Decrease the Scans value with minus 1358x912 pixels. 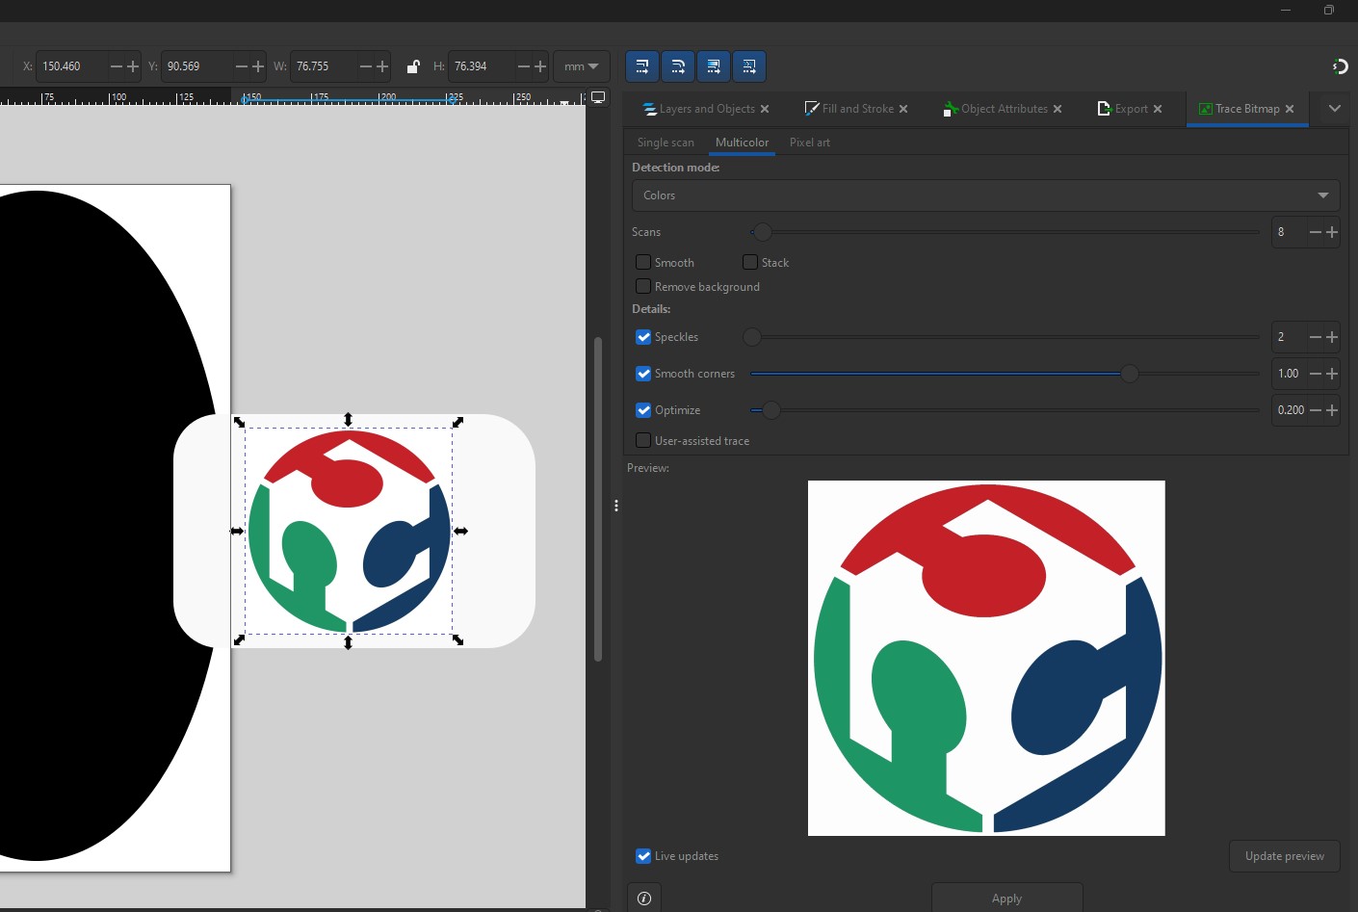1315,232
